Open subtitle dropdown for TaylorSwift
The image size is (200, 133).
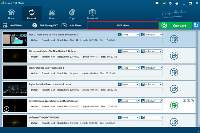point(129,84)
